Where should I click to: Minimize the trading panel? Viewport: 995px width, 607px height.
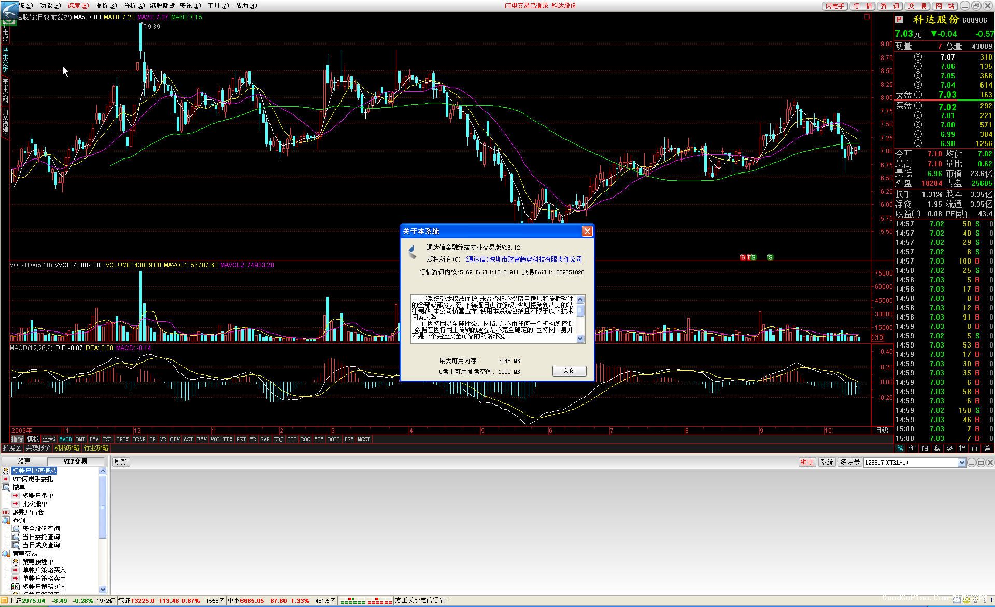click(972, 463)
